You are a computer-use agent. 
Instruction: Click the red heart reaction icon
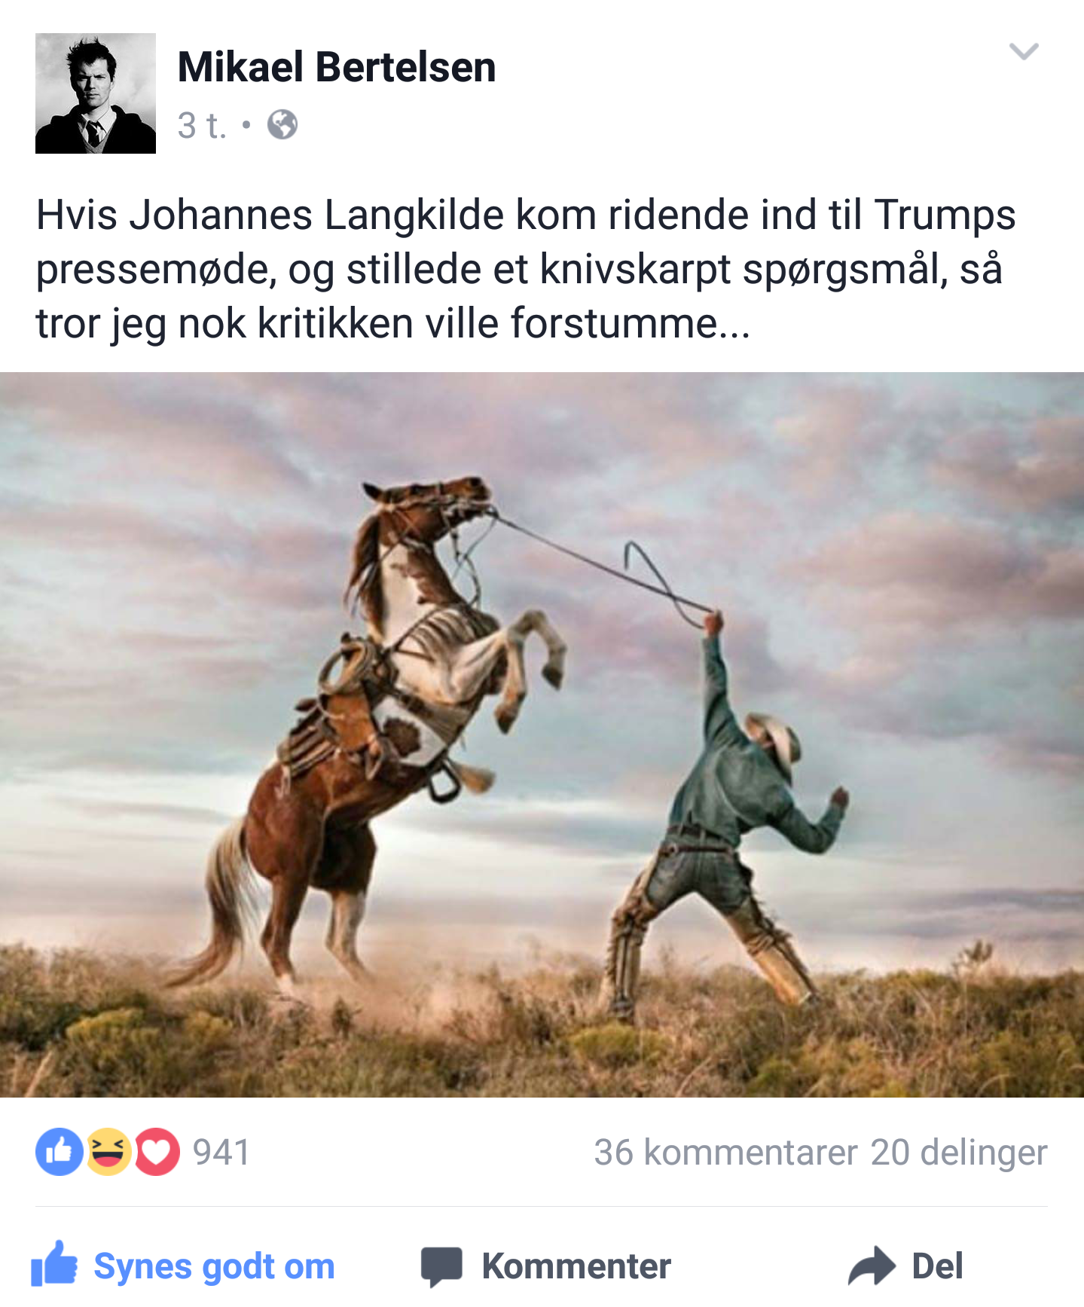tap(157, 1152)
